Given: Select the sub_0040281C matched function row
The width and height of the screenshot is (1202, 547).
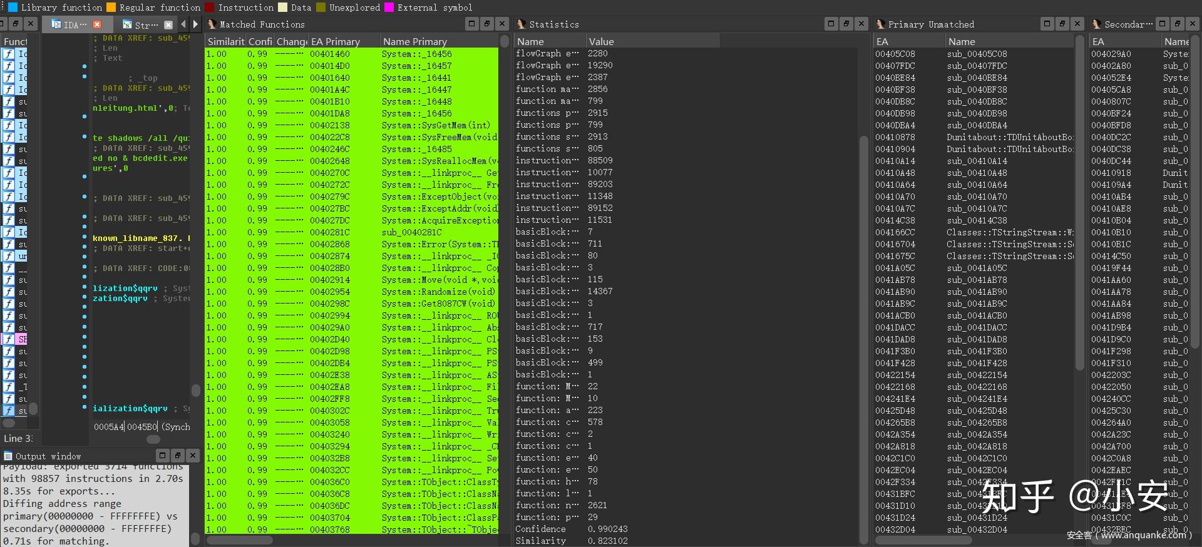Looking at the screenshot, I should pos(352,232).
